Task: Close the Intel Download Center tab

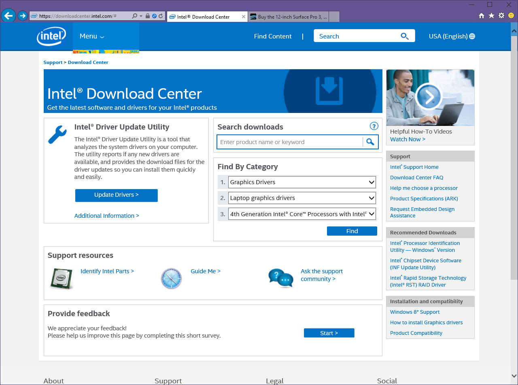Action: click(x=244, y=17)
